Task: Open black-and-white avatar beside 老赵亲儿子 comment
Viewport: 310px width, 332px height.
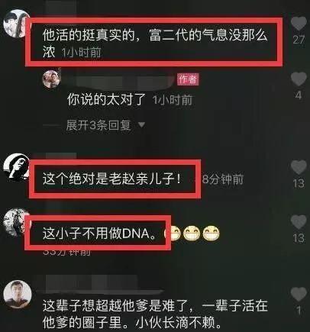Action: (x=17, y=167)
